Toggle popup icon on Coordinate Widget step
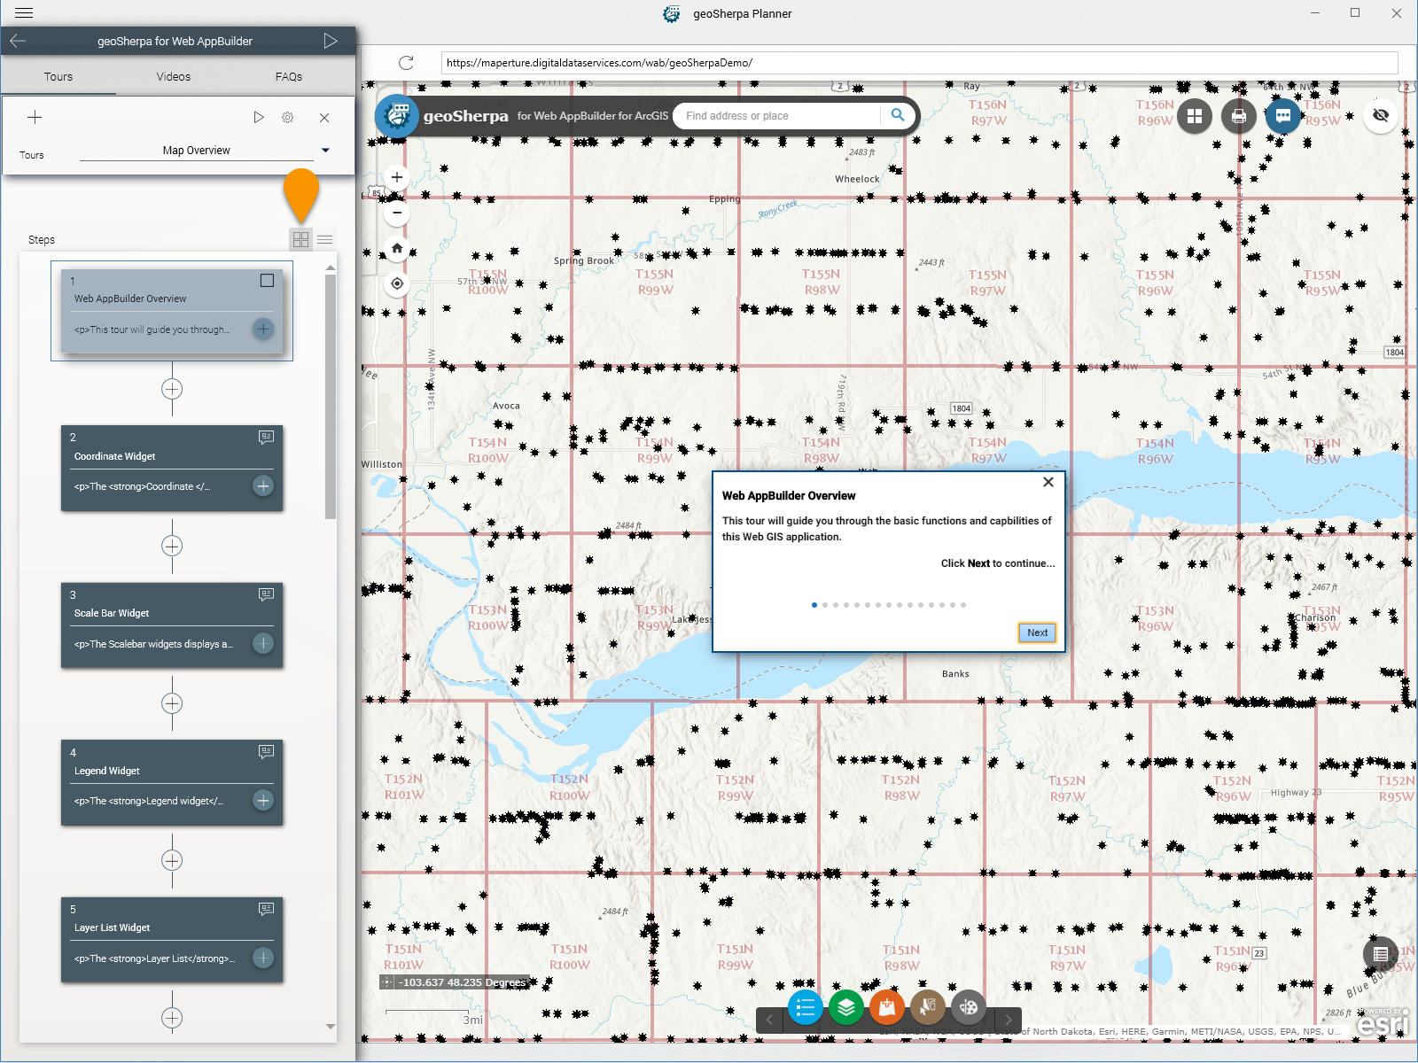Screen dimensions: 1418x1063 pyautogui.click(x=266, y=437)
